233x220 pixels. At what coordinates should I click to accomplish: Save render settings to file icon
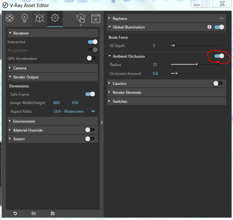point(53,214)
